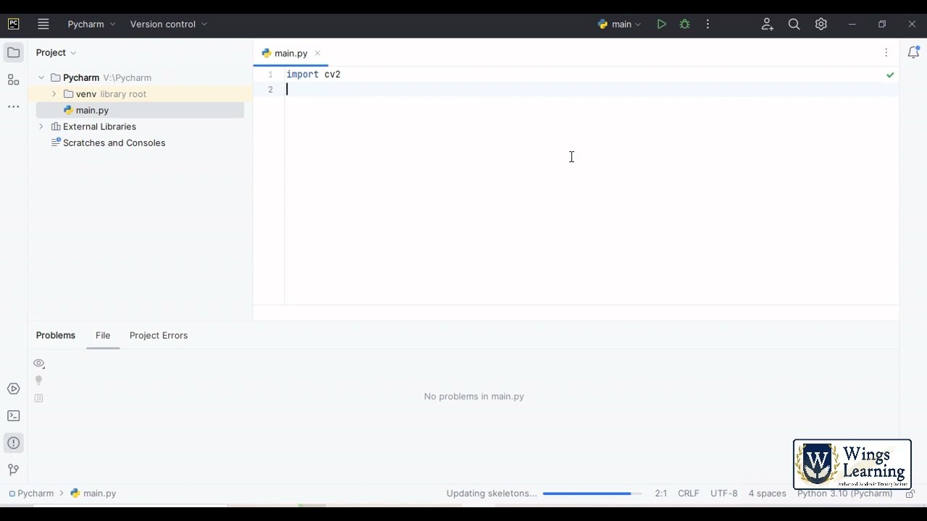Open Git version control tool window
The width and height of the screenshot is (927, 521).
pos(13,470)
